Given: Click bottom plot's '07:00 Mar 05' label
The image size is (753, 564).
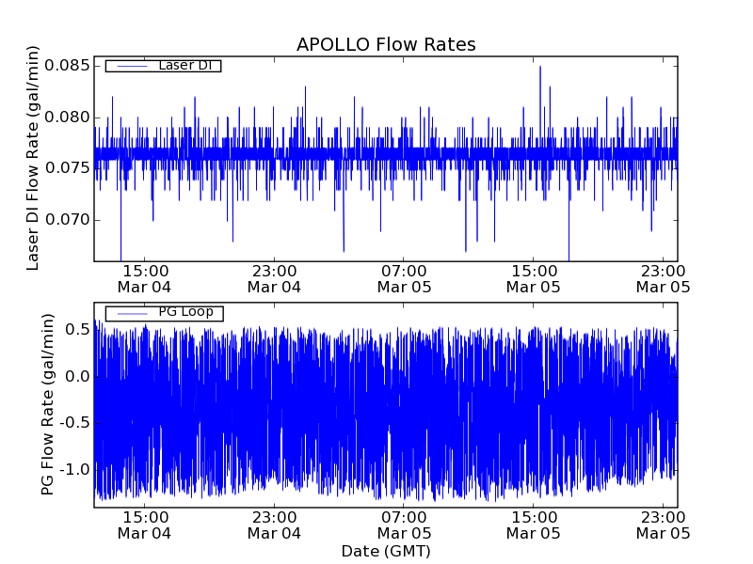Looking at the screenshot, I should 404,525.
